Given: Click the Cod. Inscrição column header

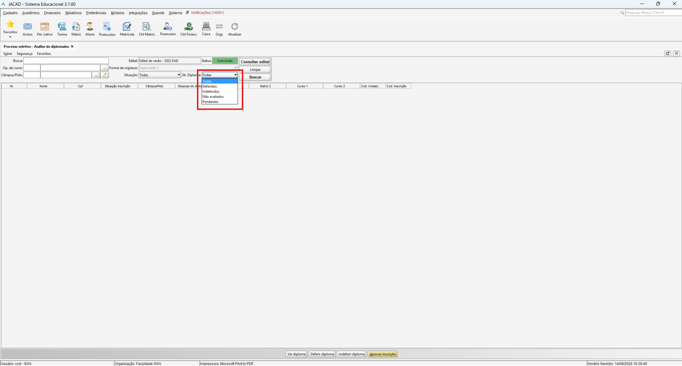Looking at the screenshot, I should click(x=399, y=86).
